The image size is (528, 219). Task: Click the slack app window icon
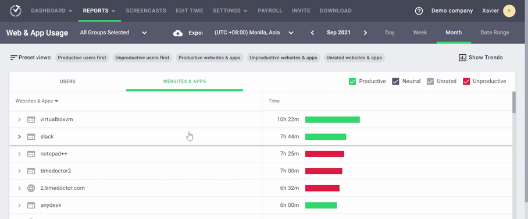click(31, 137)
